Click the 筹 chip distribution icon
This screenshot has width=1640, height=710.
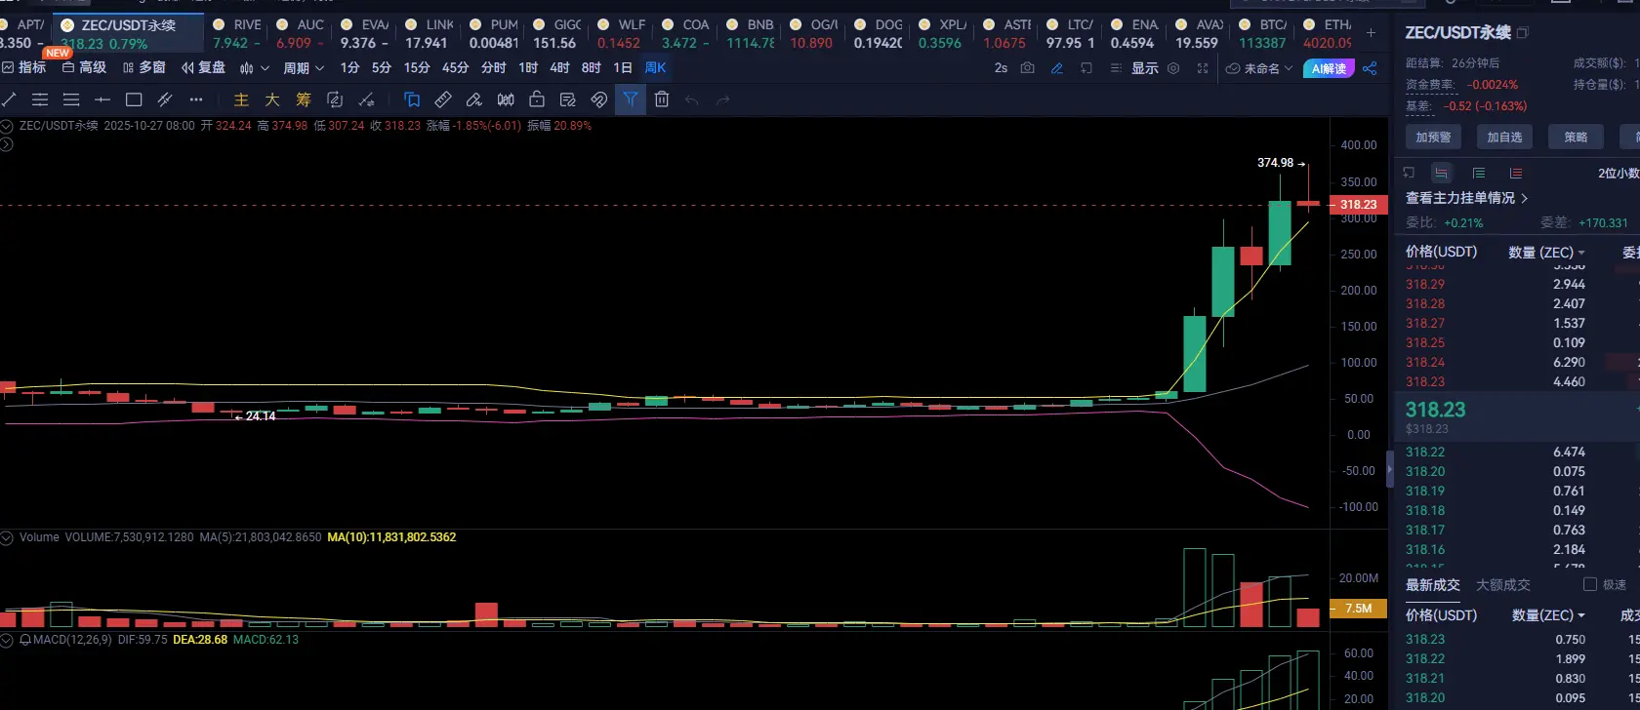[x=304, y=99]
